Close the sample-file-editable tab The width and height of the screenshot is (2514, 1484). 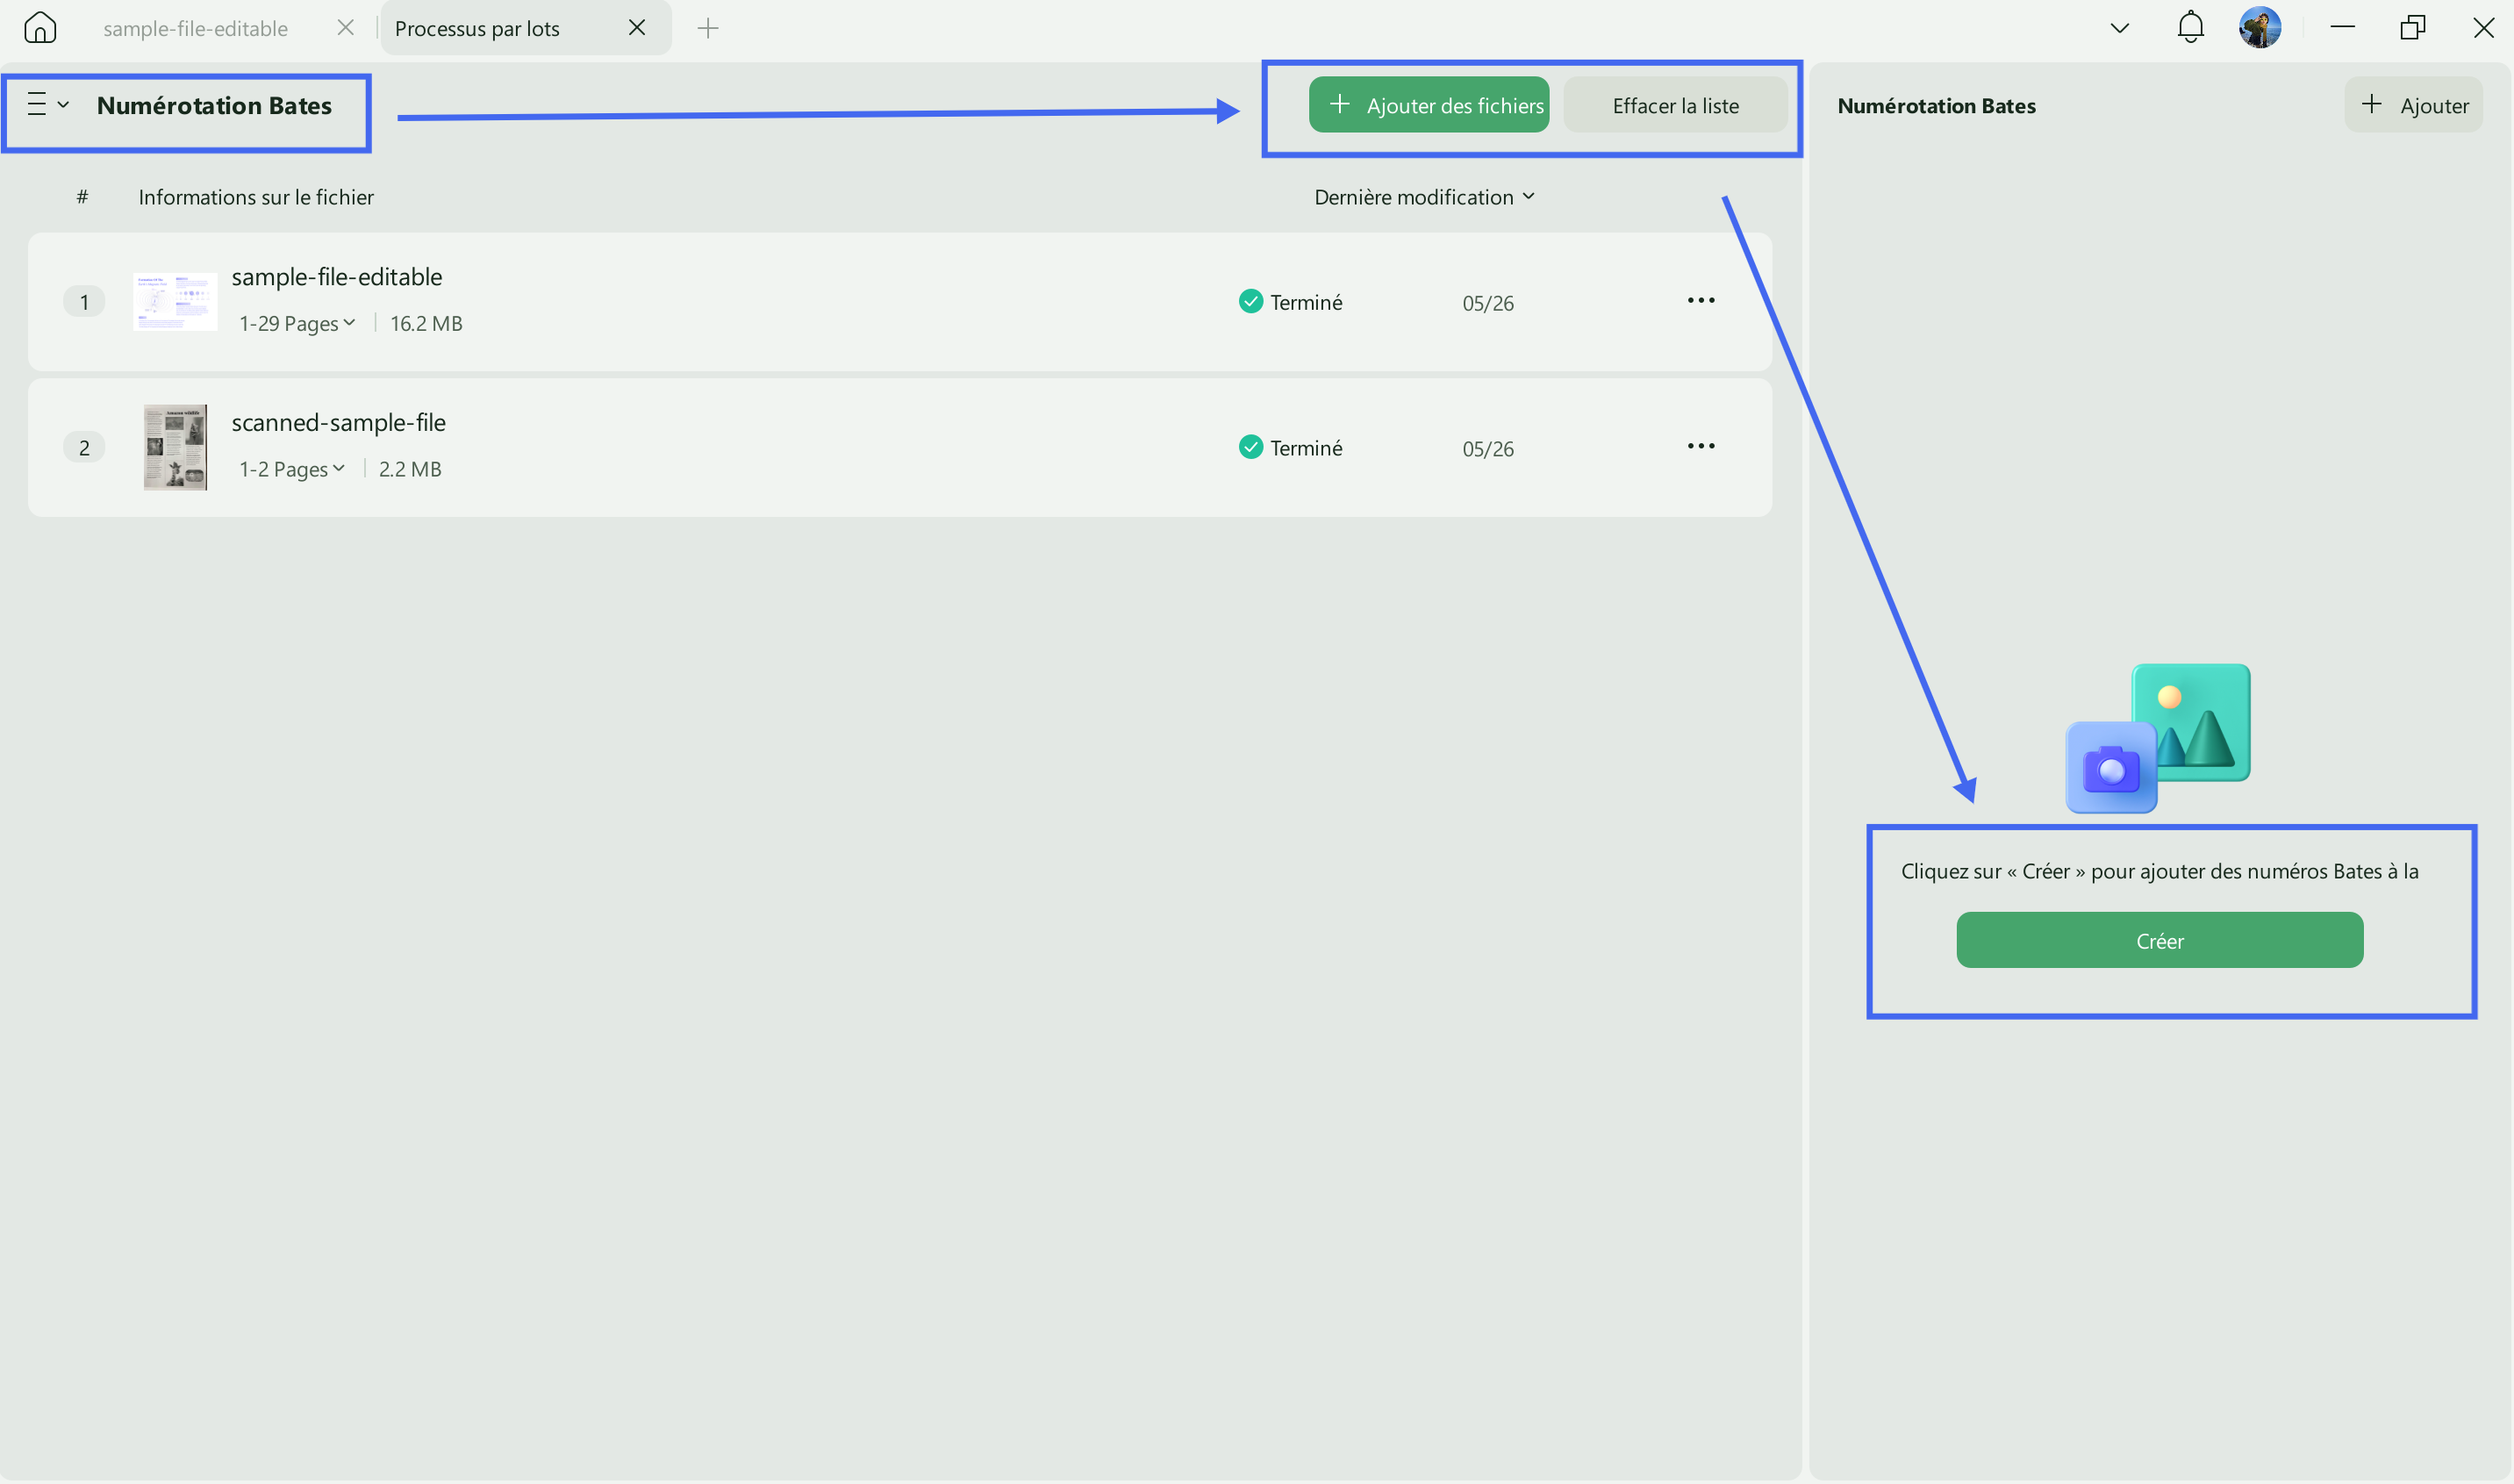[346, 27]
